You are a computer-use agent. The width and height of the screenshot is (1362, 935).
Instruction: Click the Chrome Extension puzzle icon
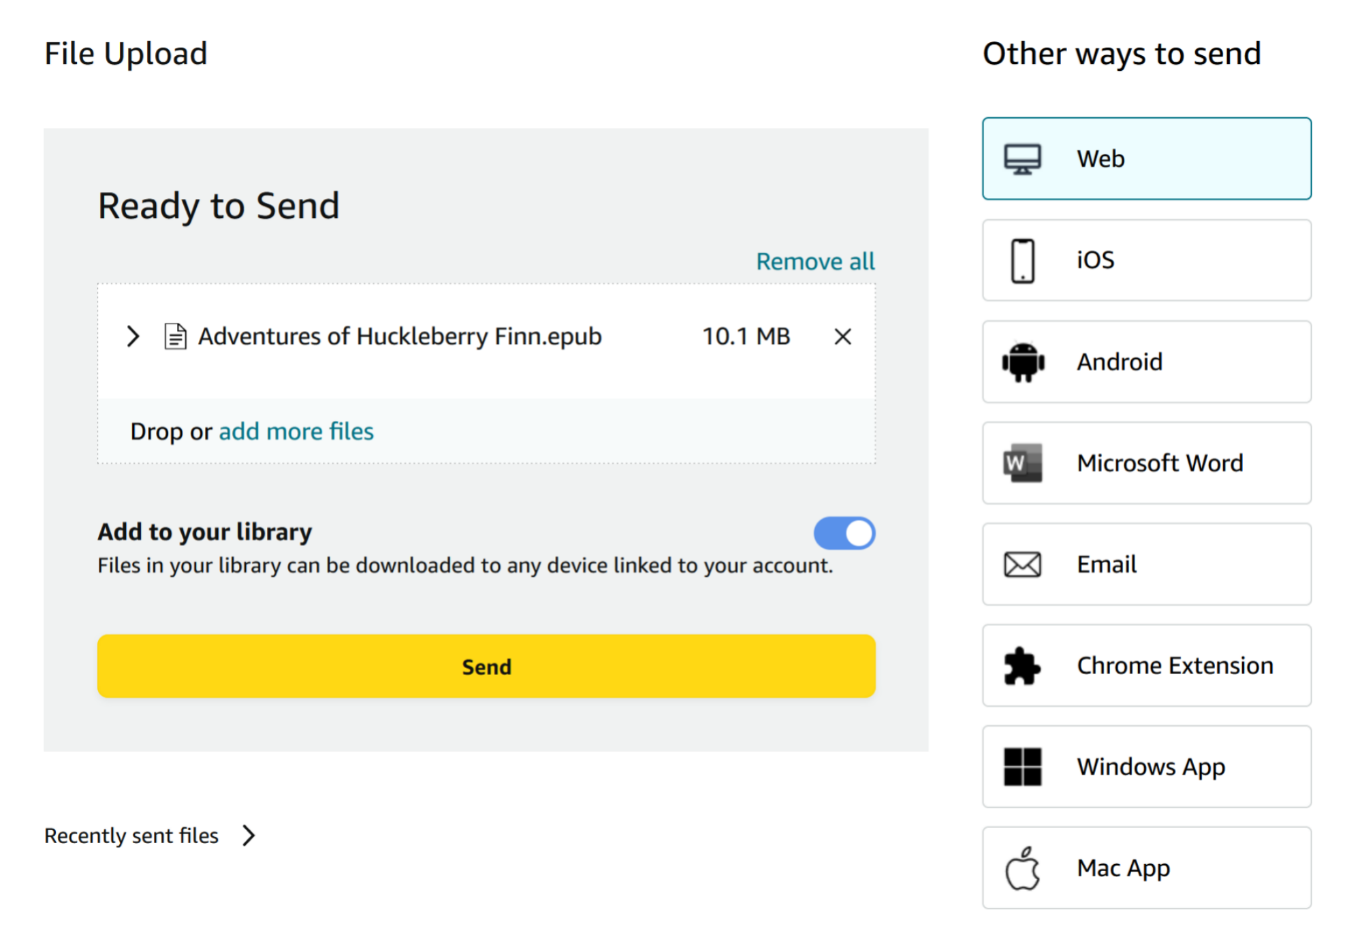click(x=1022, y=665)
